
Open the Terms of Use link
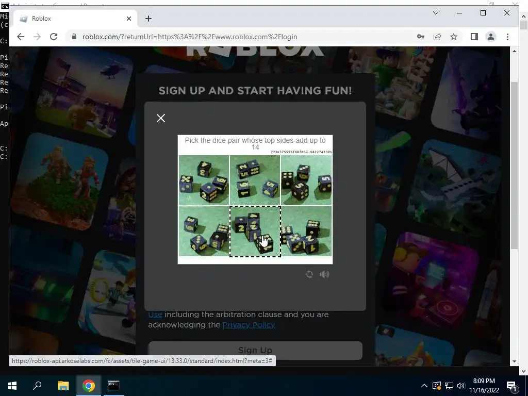click(155, 315)
